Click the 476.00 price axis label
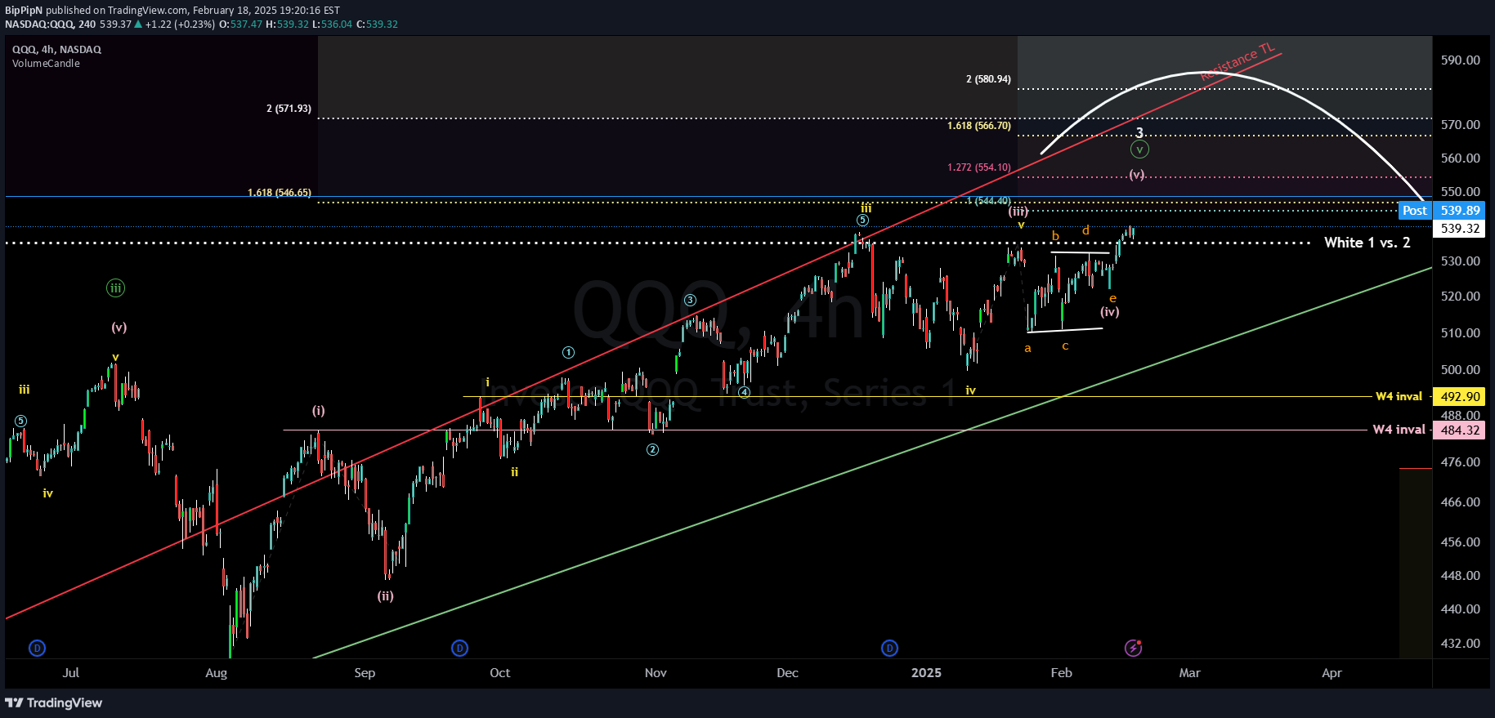Image resolution: width=1495 pixels, height=718 pixels. pos(1460,462)
